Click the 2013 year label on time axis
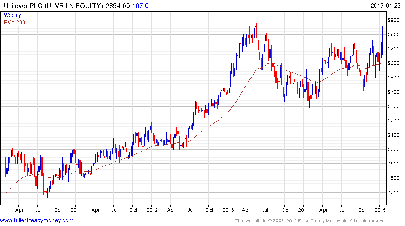This screenshot has height=226, width=405. tap(228, 210)
